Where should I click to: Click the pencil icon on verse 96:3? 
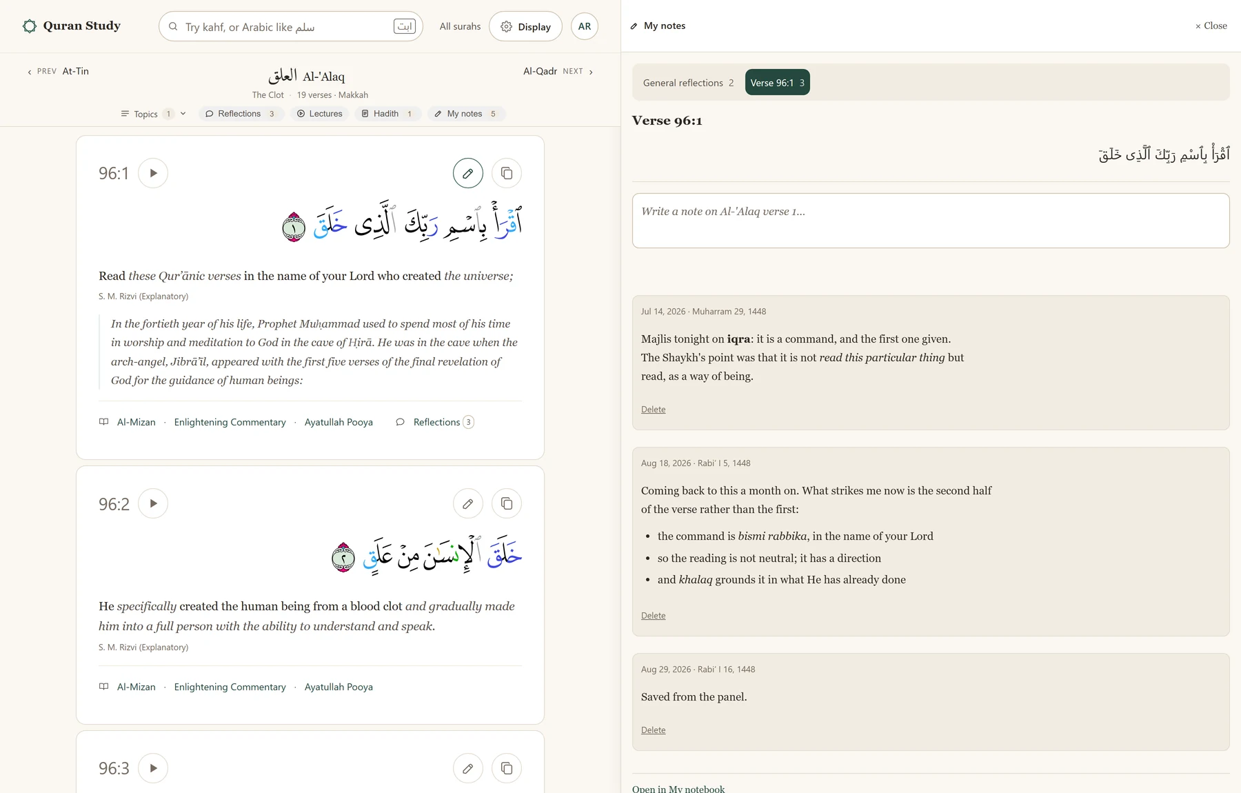468,768
